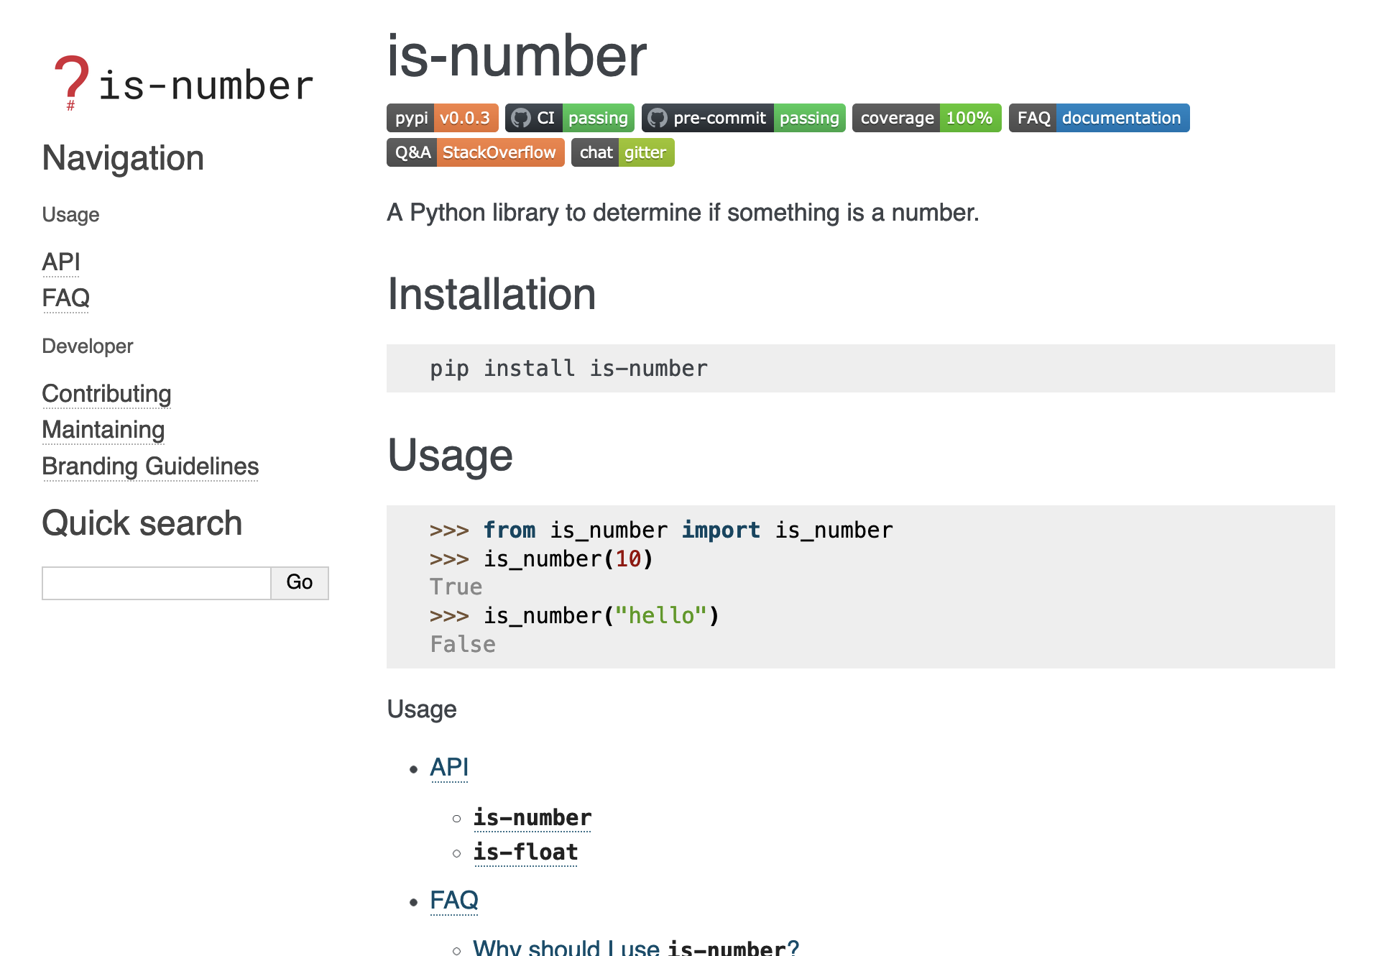Open the pypi v0.0.3 badge
This screenshot has width=1397, height=956.
tap(441, 118)
